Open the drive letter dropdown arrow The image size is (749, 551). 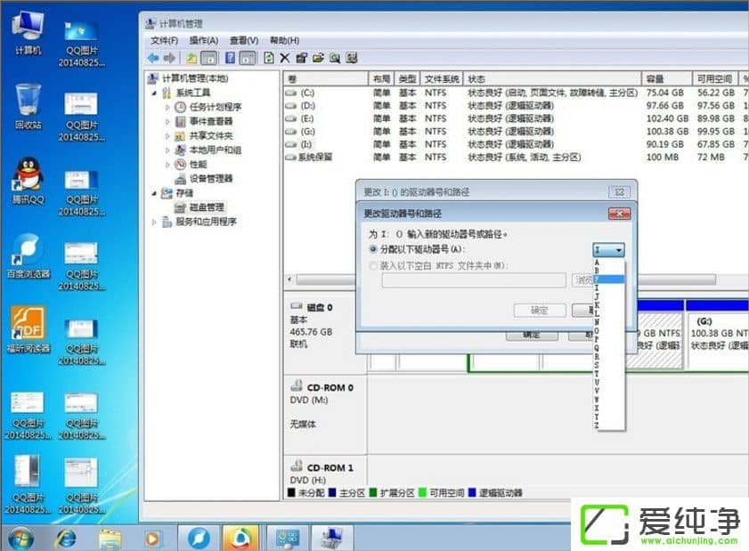coord(619,248)
